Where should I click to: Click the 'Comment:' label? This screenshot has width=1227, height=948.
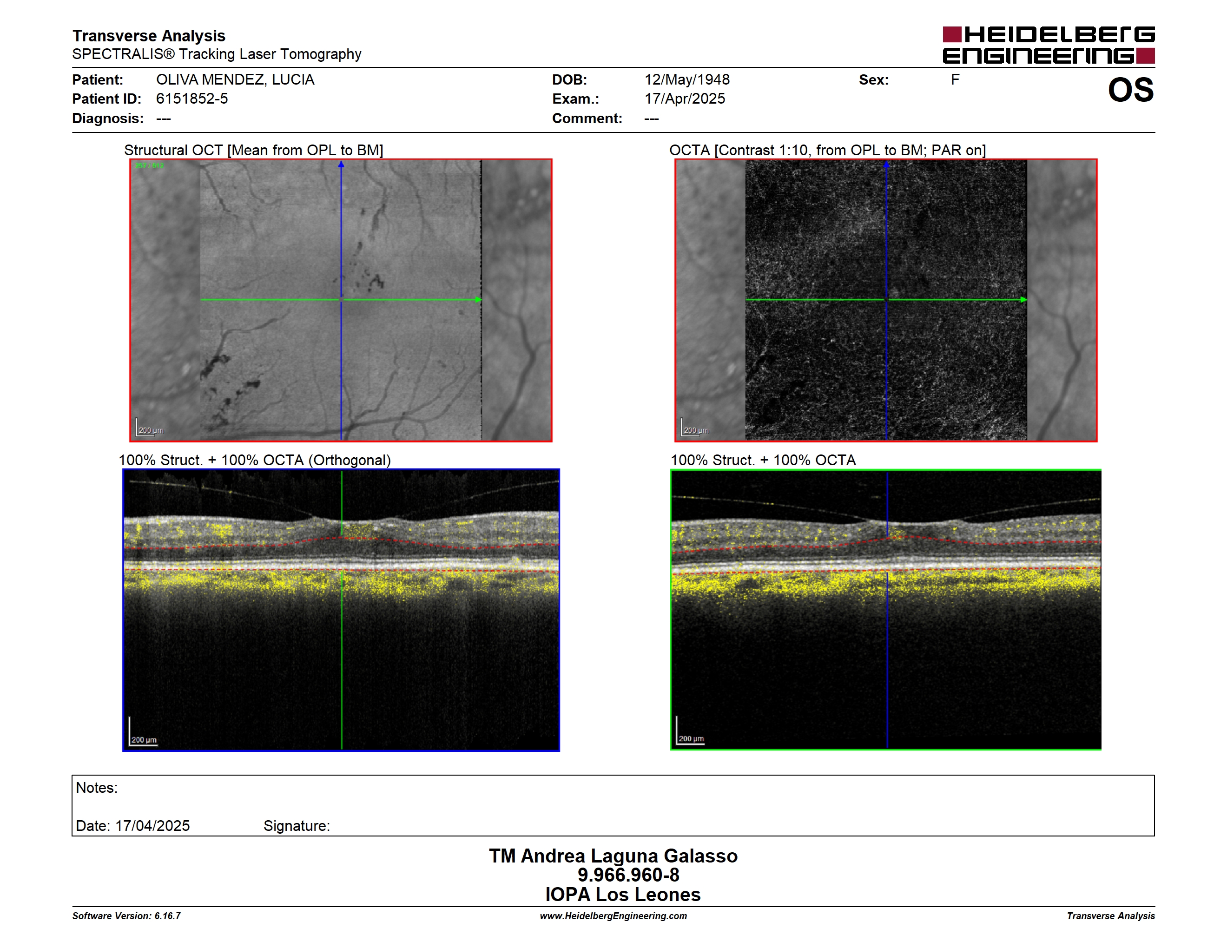(x=587, y=118)
